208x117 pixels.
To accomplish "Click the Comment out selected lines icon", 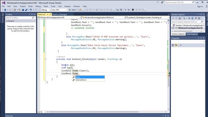I will pos(125,10).
